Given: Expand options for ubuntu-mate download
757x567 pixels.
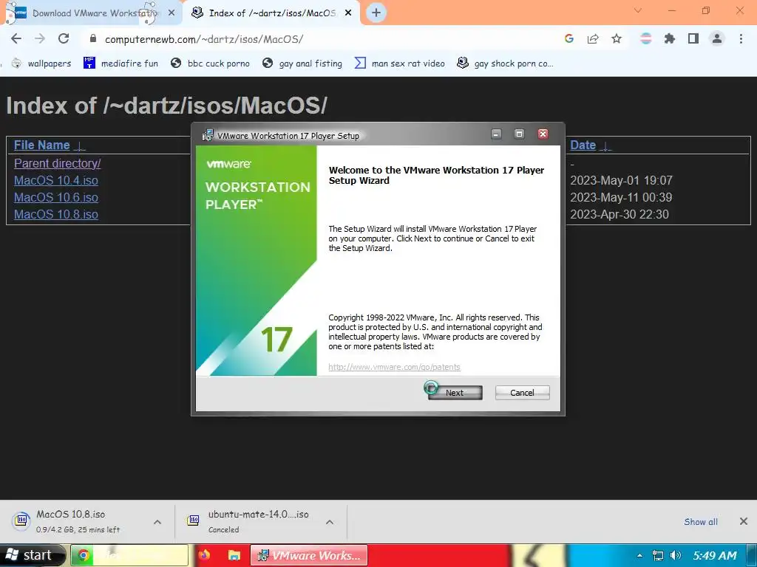Looking at the screenshot, I should [x=330, y=522].
